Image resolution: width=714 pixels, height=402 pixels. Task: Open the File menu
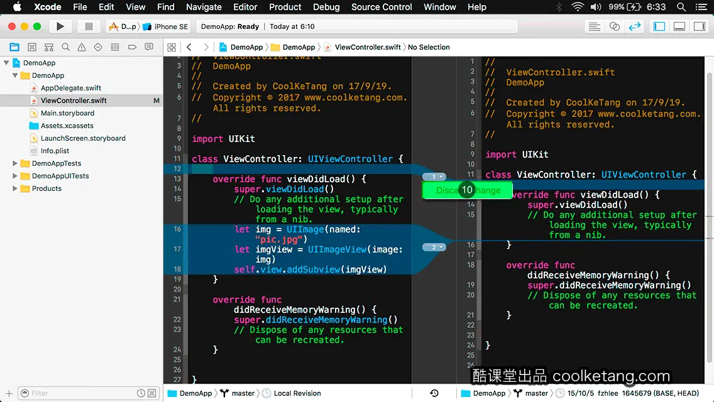(x=80, y=7)
